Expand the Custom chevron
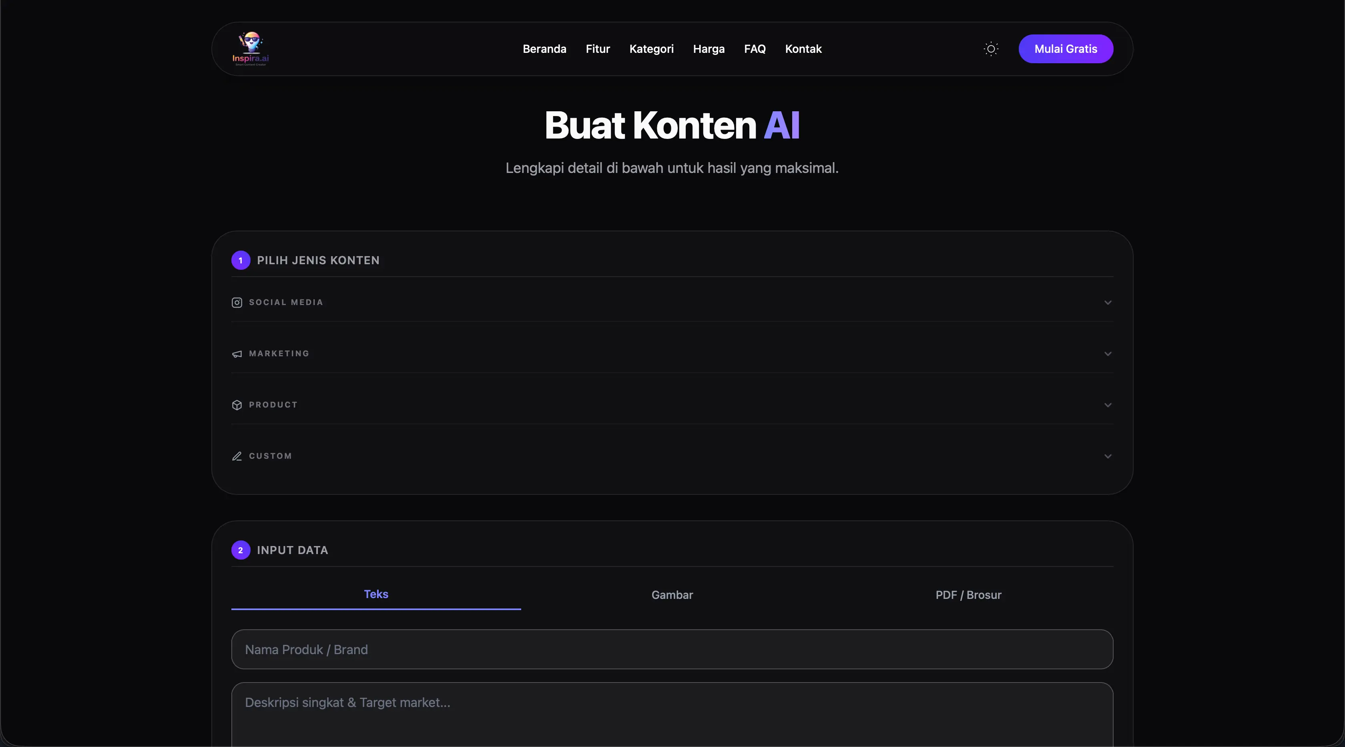 point(1108,456)
